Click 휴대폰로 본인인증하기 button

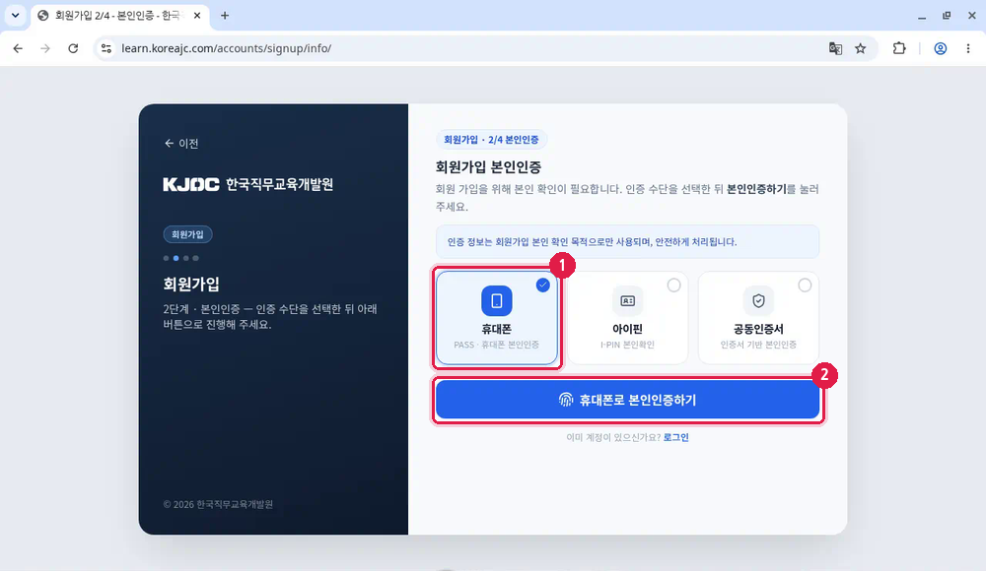(x=627, y=400)
